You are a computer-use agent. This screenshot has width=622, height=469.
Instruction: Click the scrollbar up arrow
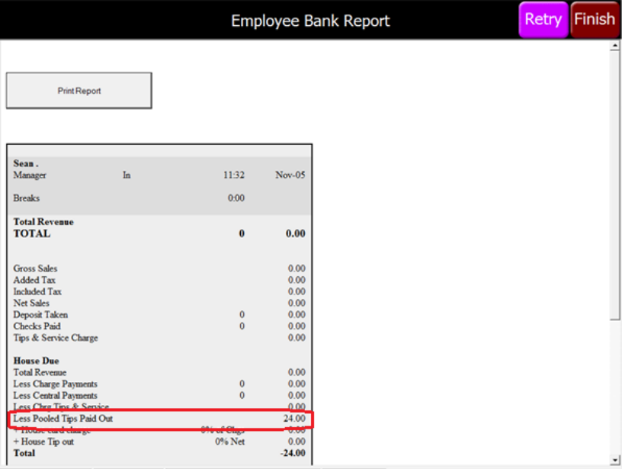[615, 46]
